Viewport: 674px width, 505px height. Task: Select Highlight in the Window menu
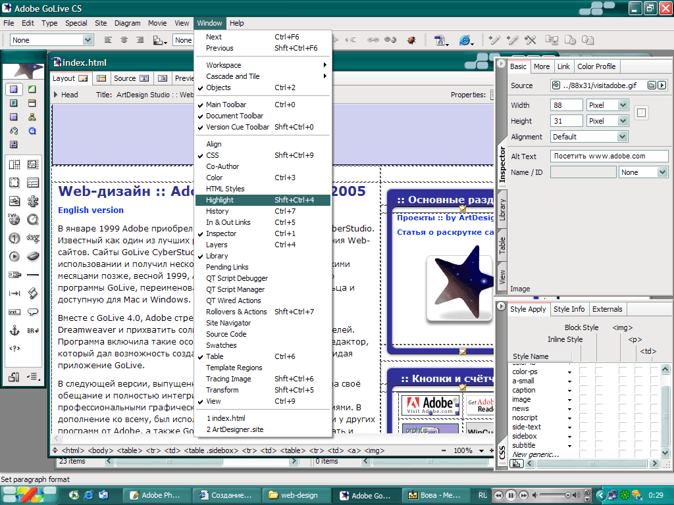point(263,200)
